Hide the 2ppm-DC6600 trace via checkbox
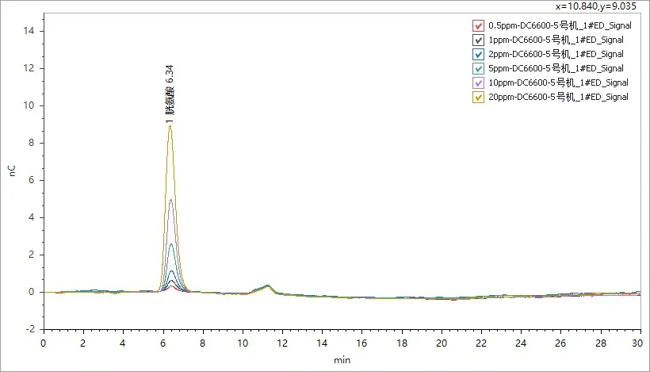The width and height of the screenshot is (650, 372). pos(478,54)
